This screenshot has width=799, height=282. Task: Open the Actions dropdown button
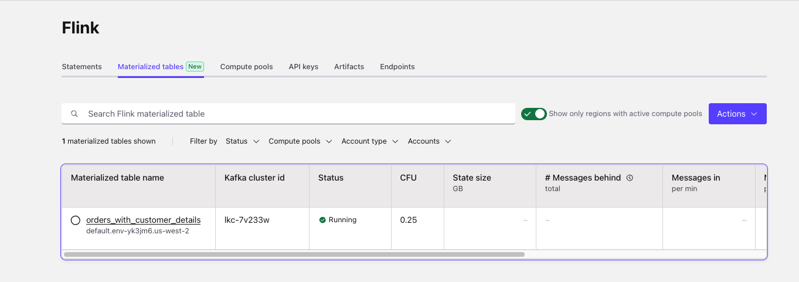737,114
